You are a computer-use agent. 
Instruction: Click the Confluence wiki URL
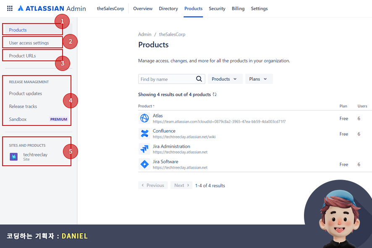(x=184, y=137)
